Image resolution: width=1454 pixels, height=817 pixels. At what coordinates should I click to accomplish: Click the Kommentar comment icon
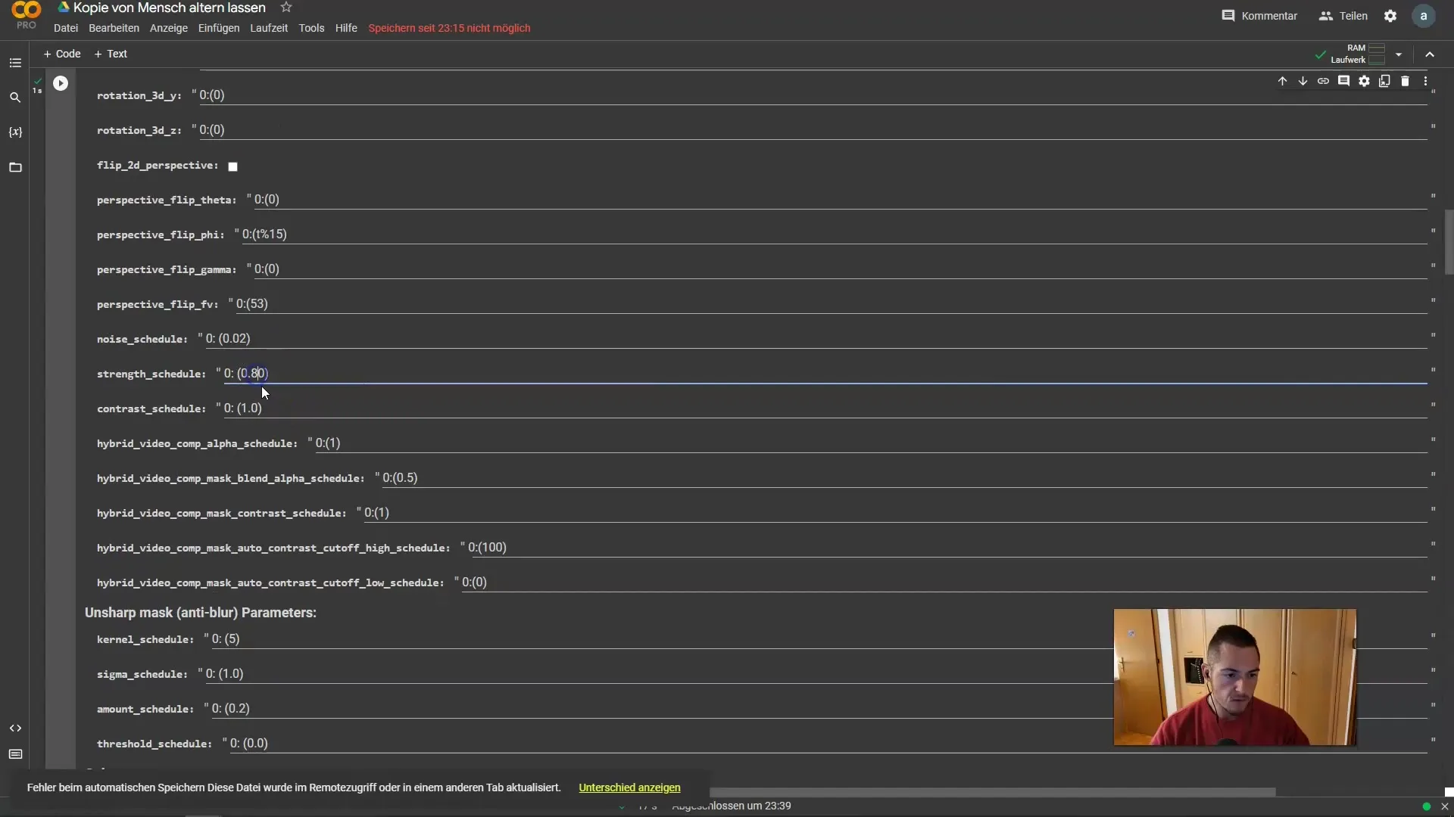tap(1229, 15)
